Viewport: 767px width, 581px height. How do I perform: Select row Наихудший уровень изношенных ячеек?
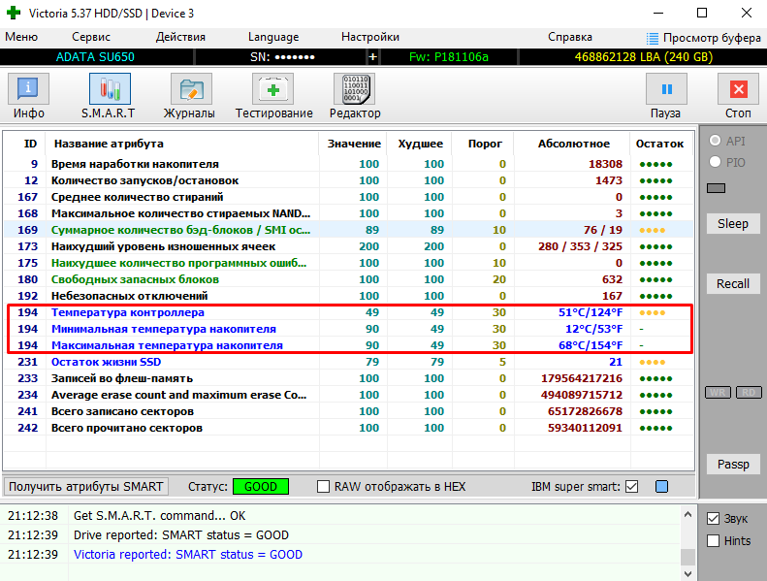coord(348,246)
